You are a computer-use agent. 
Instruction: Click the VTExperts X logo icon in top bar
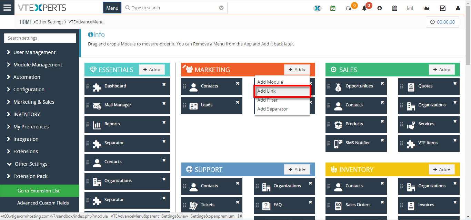(317, 8)
